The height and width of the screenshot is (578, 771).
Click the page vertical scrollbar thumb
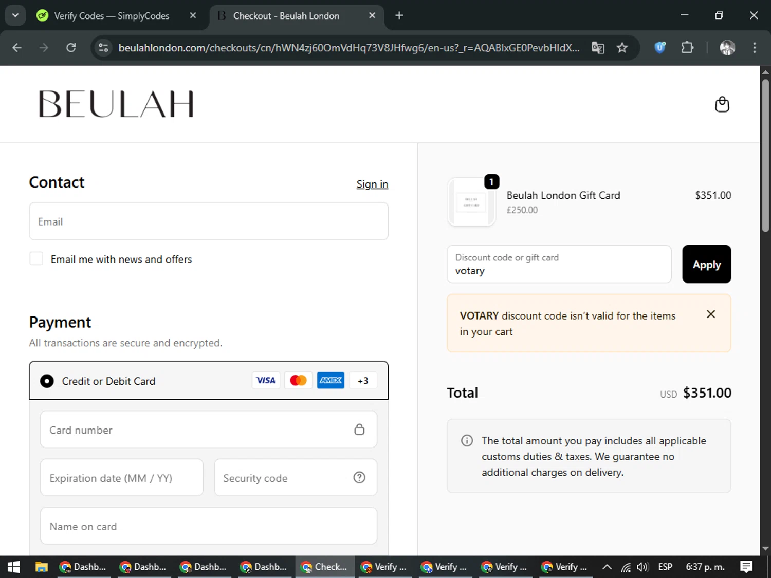[x=765, y=155]
